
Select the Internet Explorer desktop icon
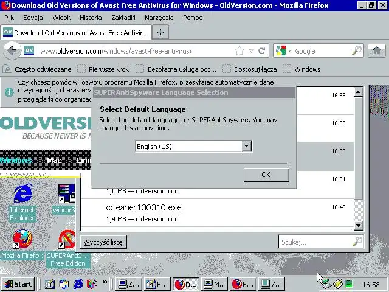tap(22, 203)
